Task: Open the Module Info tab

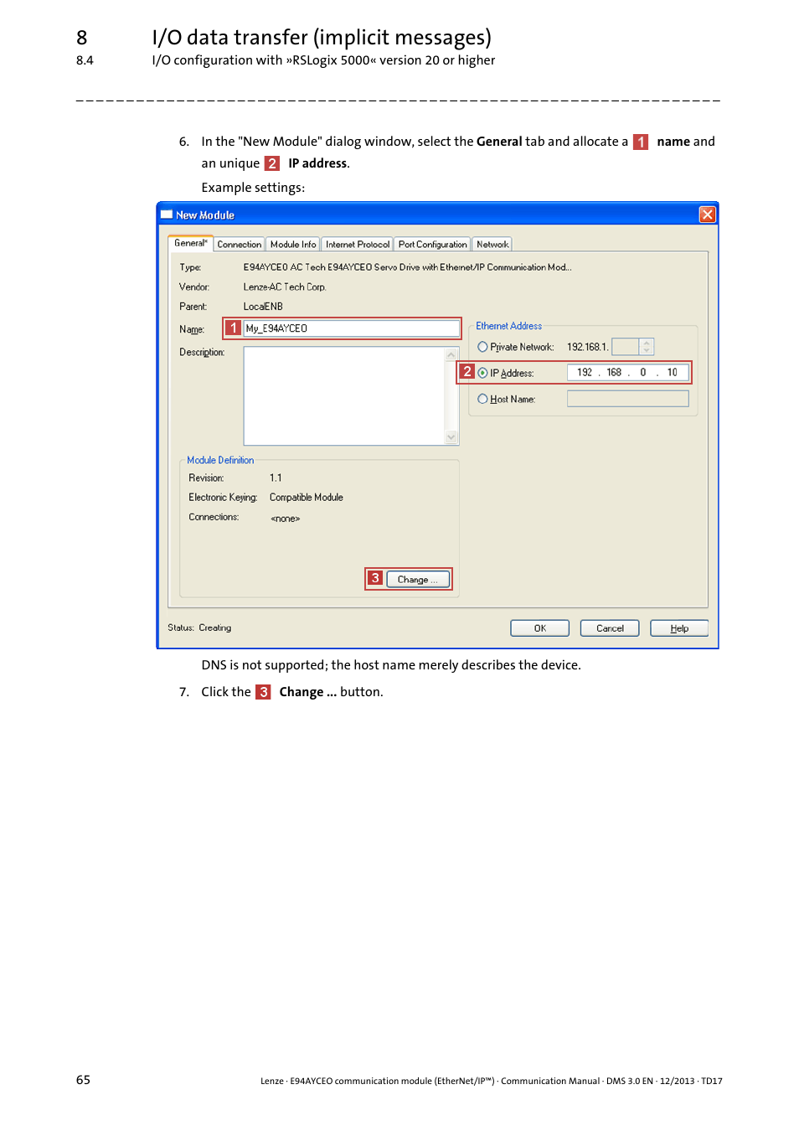Action: pyautogui.click(x=293, y=245)
